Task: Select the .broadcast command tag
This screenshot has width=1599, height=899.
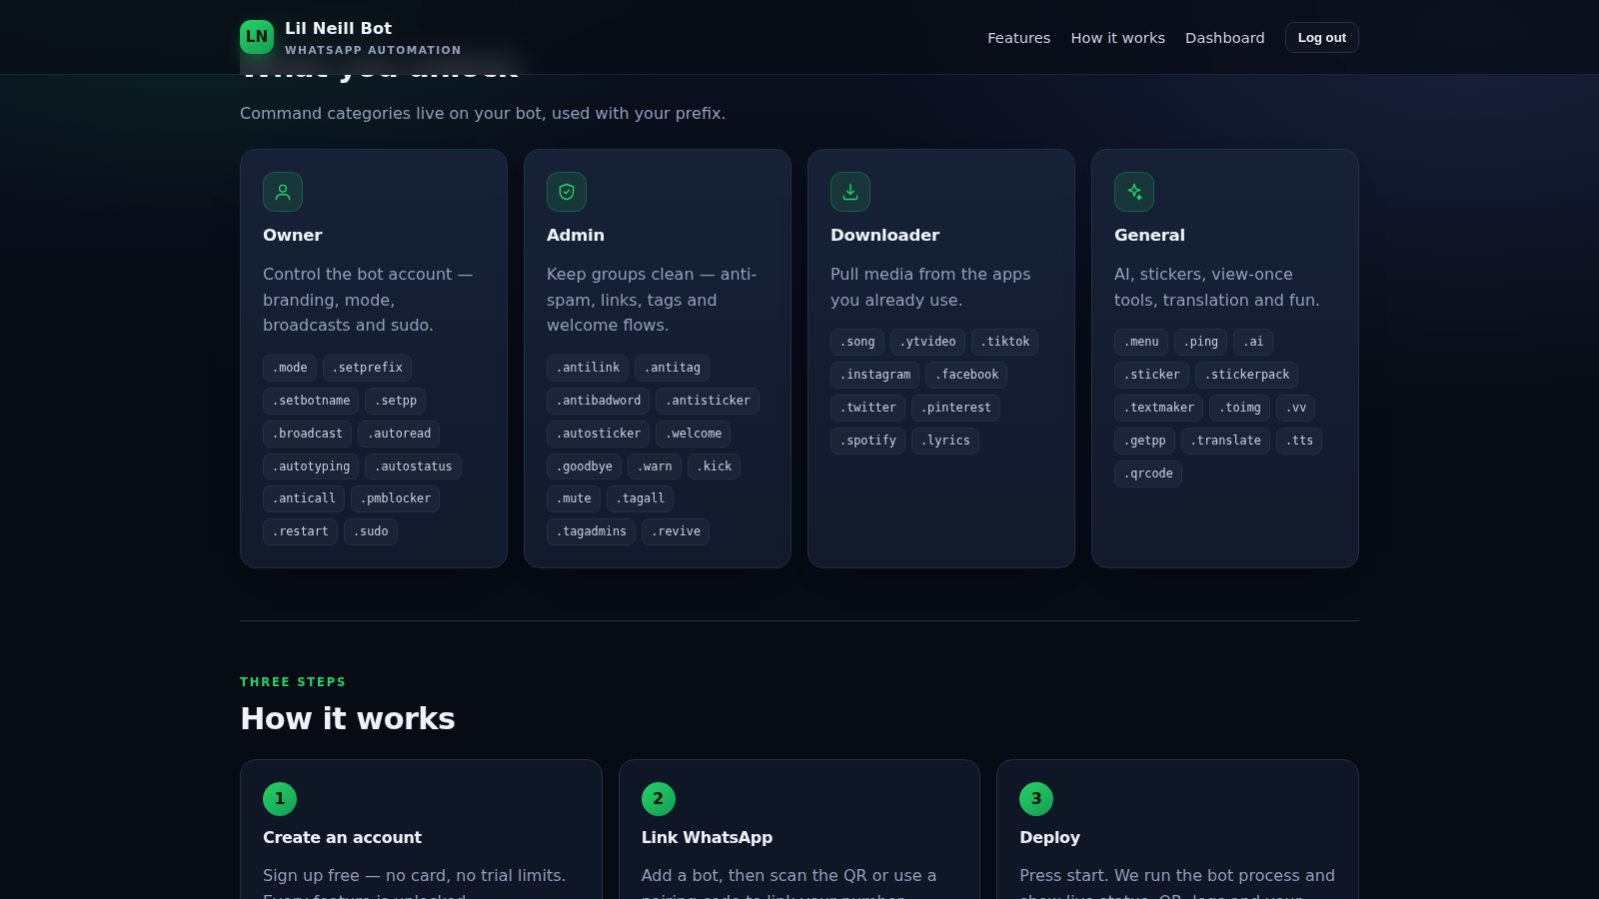Action: (307, 434)
